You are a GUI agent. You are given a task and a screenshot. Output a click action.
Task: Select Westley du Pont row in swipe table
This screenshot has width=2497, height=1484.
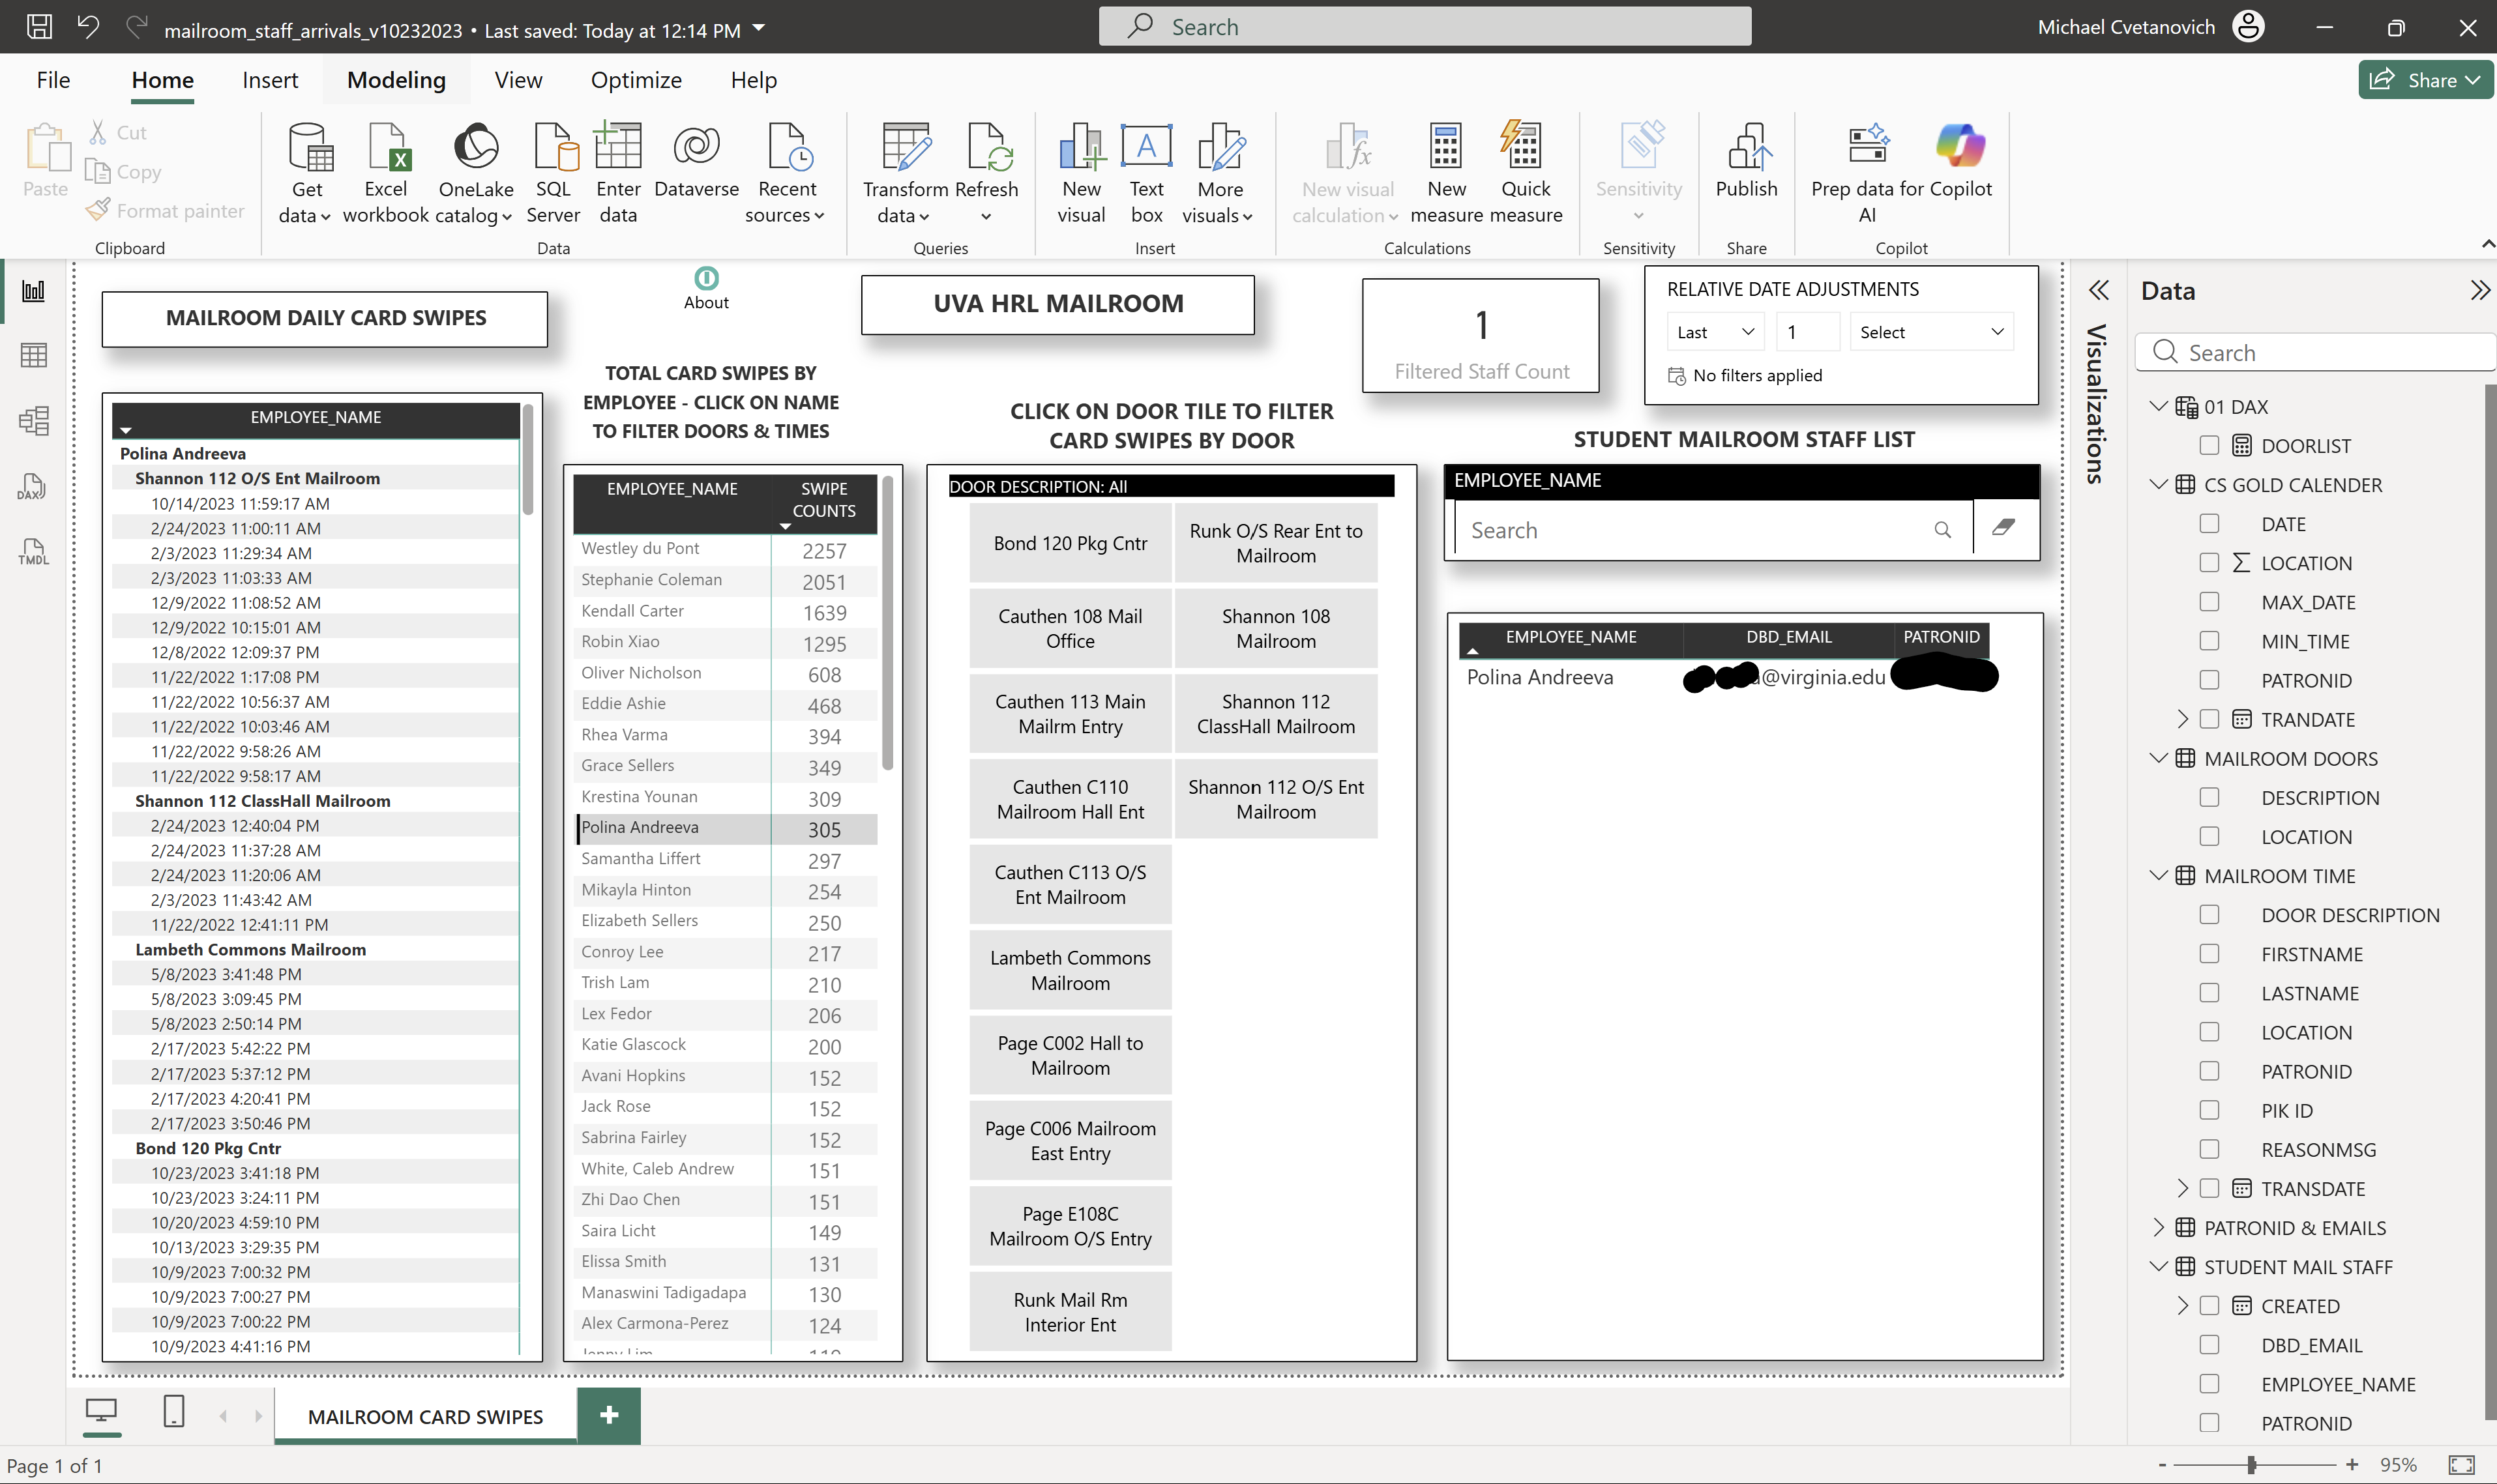pyautogui.click(x=725, y=549)
